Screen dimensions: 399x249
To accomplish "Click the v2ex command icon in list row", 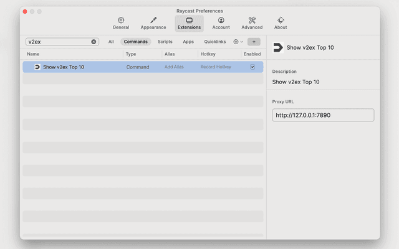I will point(37,67).
